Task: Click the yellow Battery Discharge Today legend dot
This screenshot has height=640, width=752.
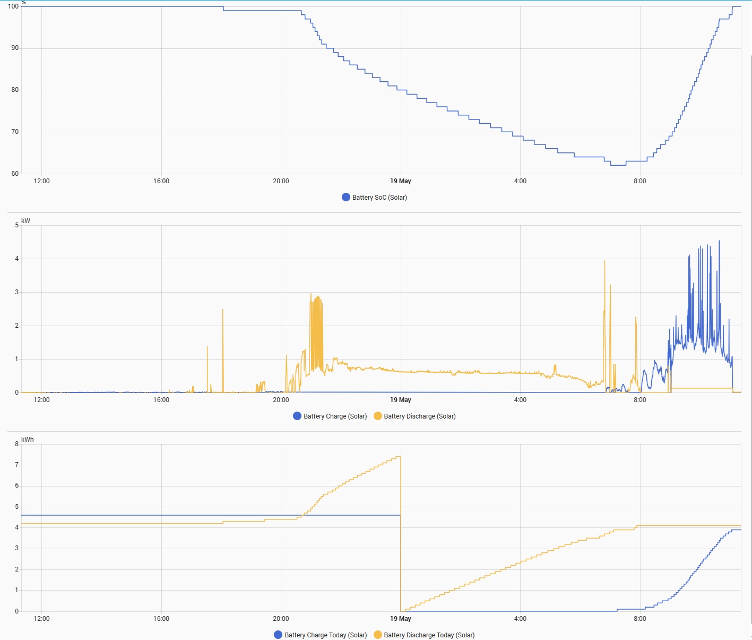Action: click(378, 635)
